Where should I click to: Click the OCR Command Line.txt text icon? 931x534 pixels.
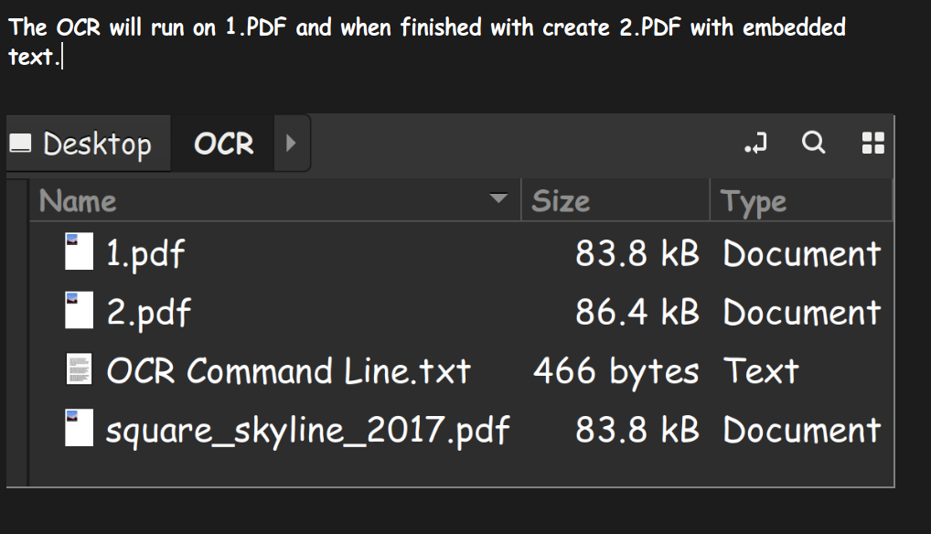pyautogui.click(x=79, y=369)
